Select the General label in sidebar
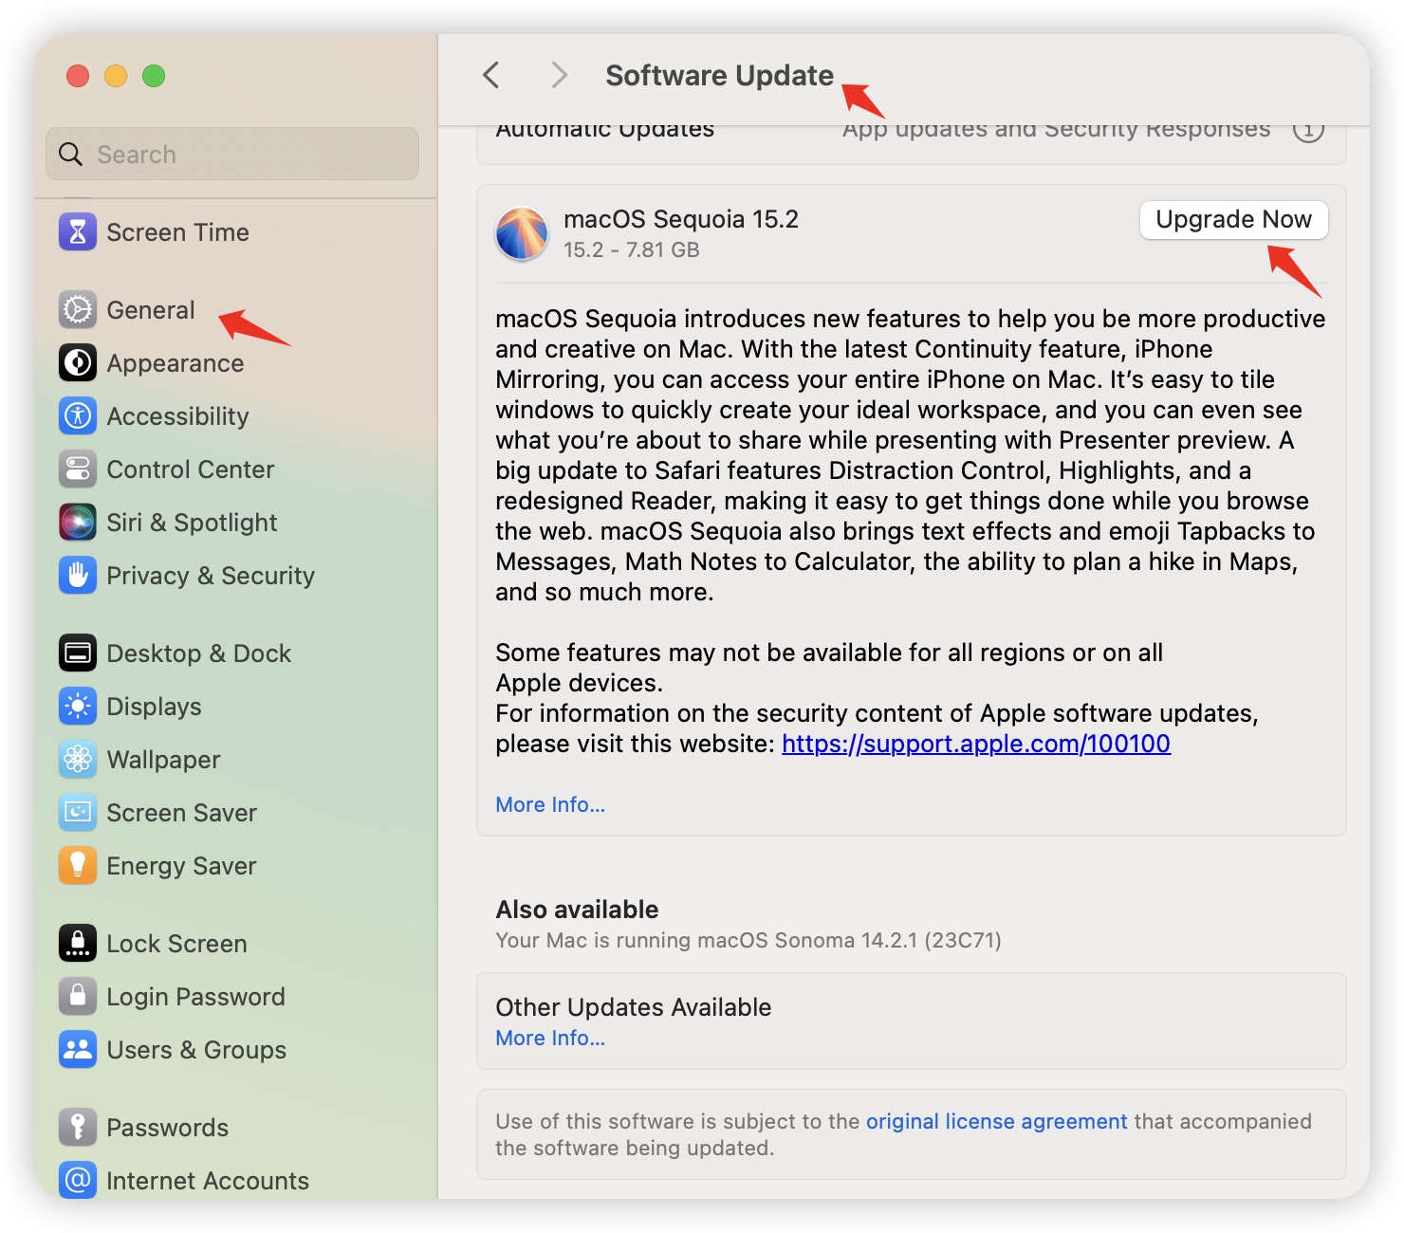Viewport: 1404px width, 1233px height. (x=151, y=310)
